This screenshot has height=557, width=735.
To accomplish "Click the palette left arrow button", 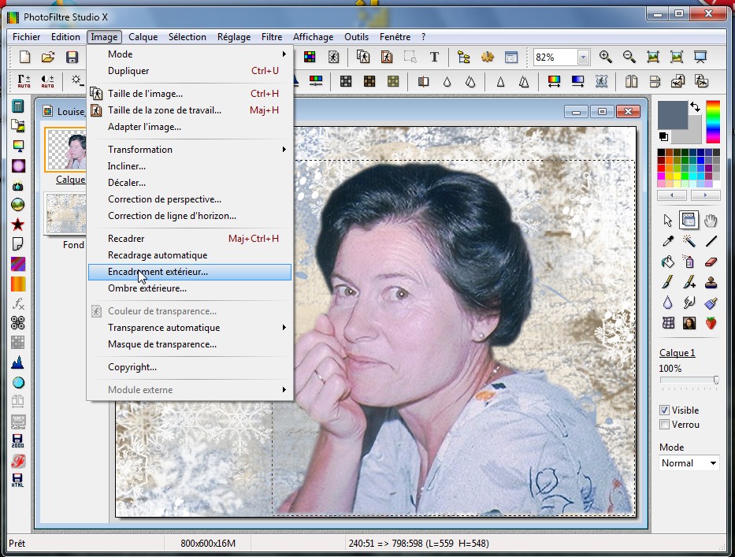I will [672, 195].
